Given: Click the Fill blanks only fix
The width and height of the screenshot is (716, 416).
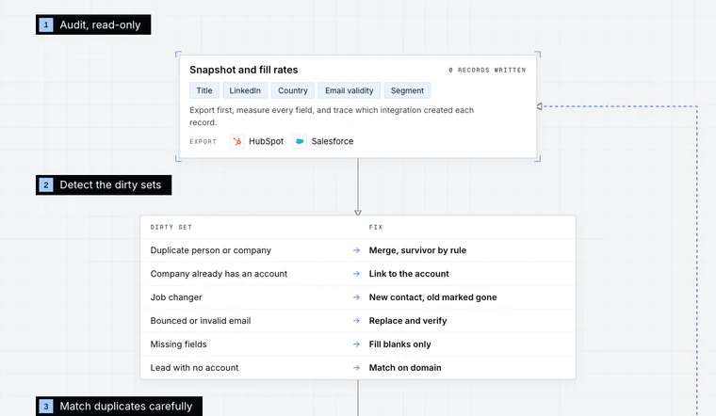Looking at the screenshot, I should click(399, 344).
